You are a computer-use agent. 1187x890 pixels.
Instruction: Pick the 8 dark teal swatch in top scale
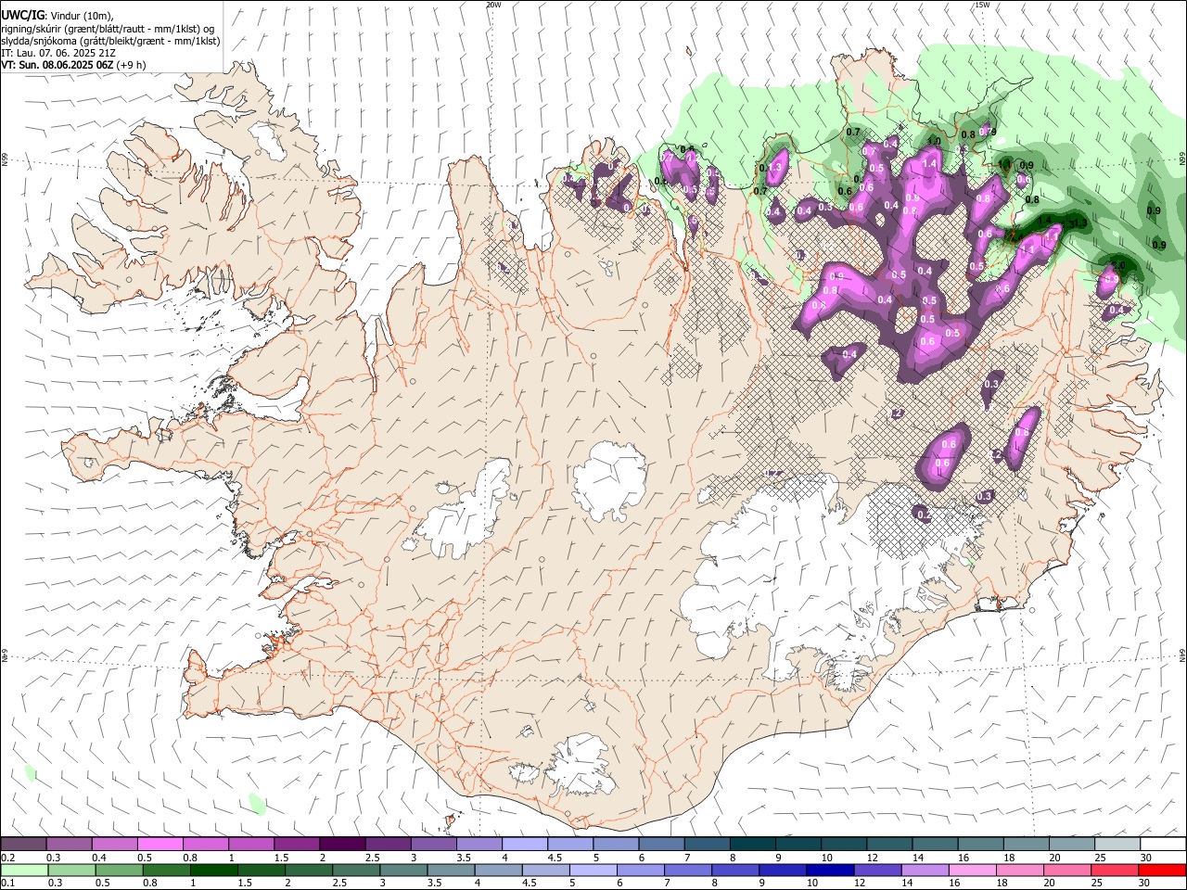(x=753, y=844)
